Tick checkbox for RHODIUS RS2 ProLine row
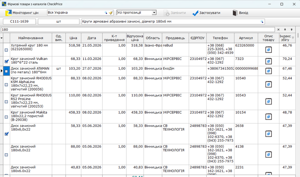The height and width of the screenshot is (177, 300). click(6, 102)
